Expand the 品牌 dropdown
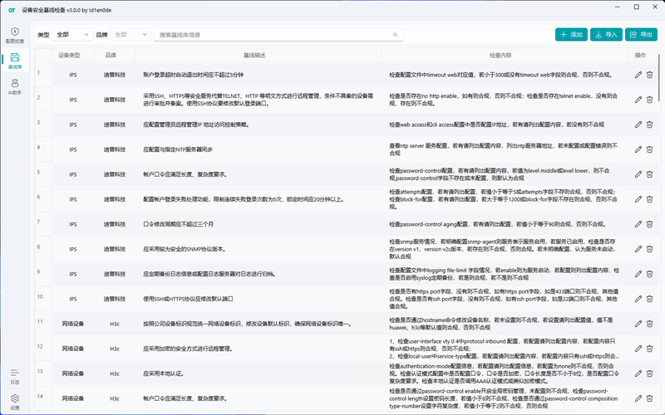Viewport: 665px width, 415px height. click(131, 35)
